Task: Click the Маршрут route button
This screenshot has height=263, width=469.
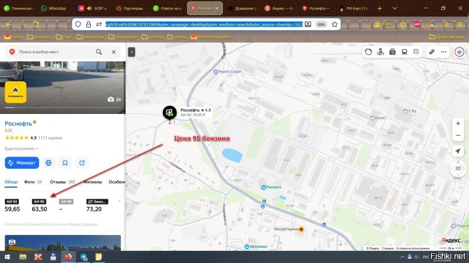Action: click(22, 163)
